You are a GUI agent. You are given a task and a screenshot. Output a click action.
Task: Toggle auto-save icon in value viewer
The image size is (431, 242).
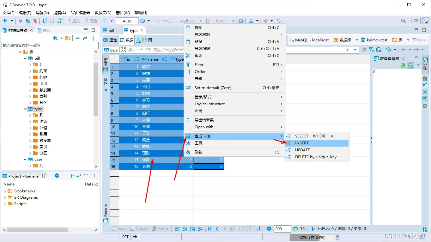pyautogui.click(x=411, y=65)
